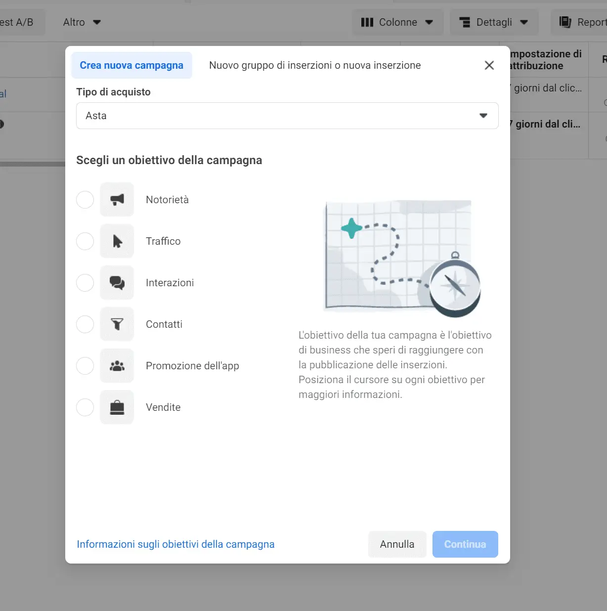Close the campaign creation dialog
Screen dimensions: 607x611
[489, 65]
